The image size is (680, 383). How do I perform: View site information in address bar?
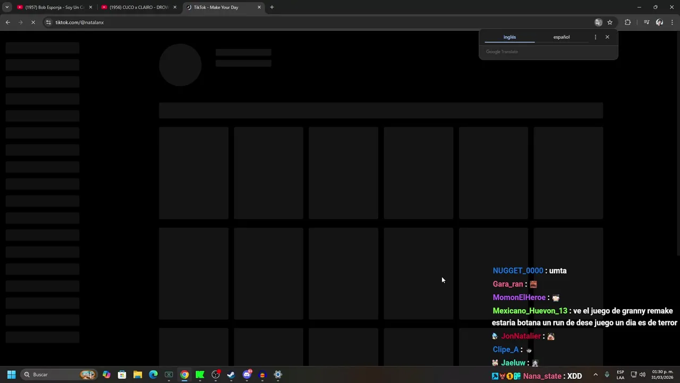pos(48,22)
